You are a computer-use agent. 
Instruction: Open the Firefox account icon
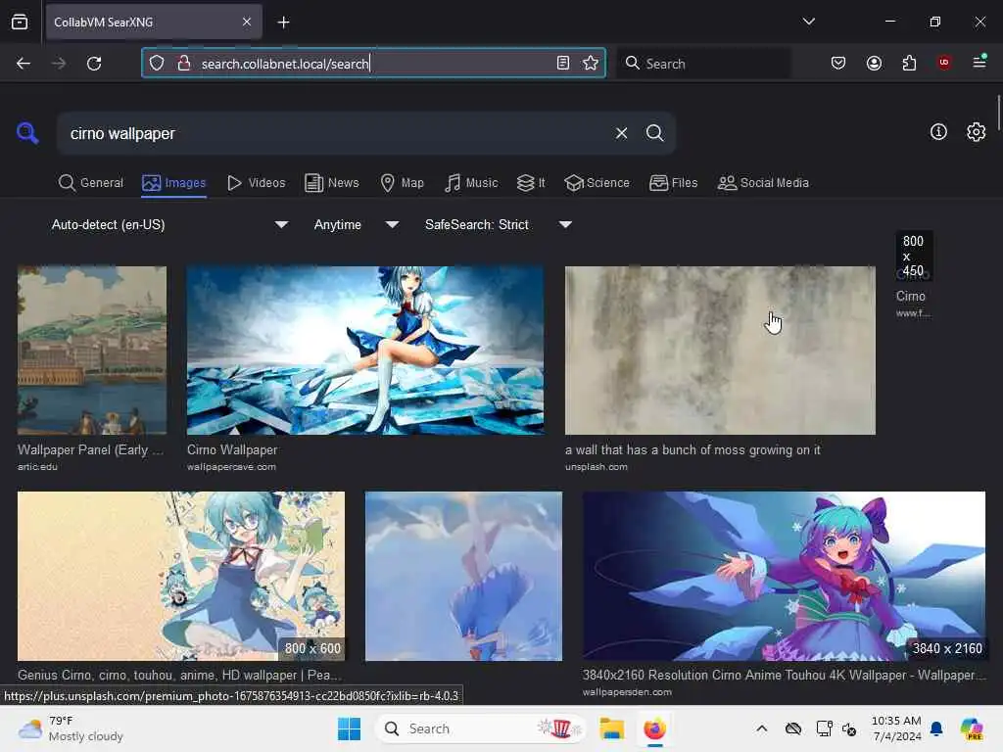tap(874, 63)
